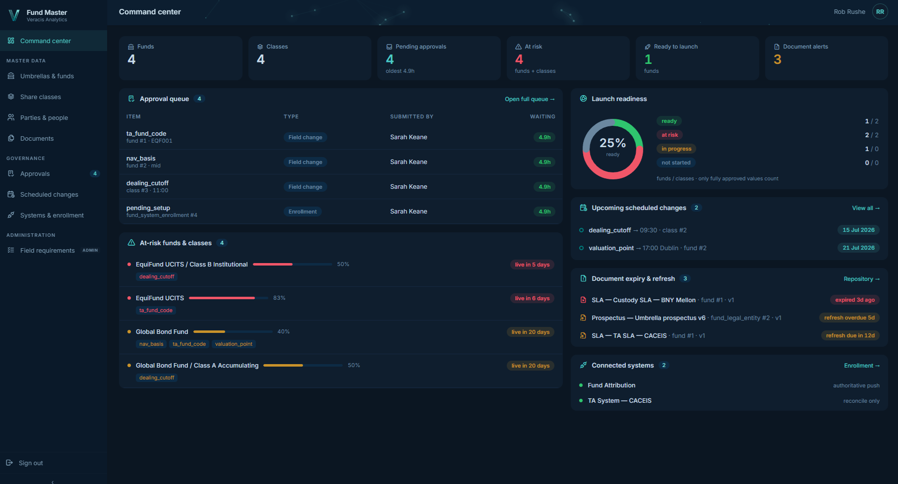Click the At-risk funds & classes warning icon
Image resolution: width=898 pixels, height=484 pixels.
(131, 243)
